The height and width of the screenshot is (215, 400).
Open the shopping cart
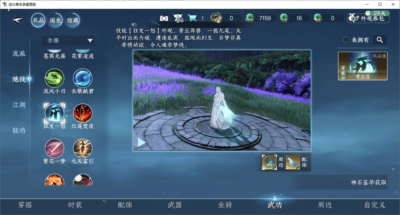192,18
